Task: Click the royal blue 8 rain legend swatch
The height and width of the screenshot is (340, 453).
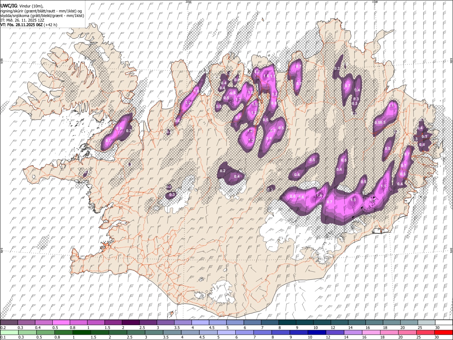Action: (280, 333)
